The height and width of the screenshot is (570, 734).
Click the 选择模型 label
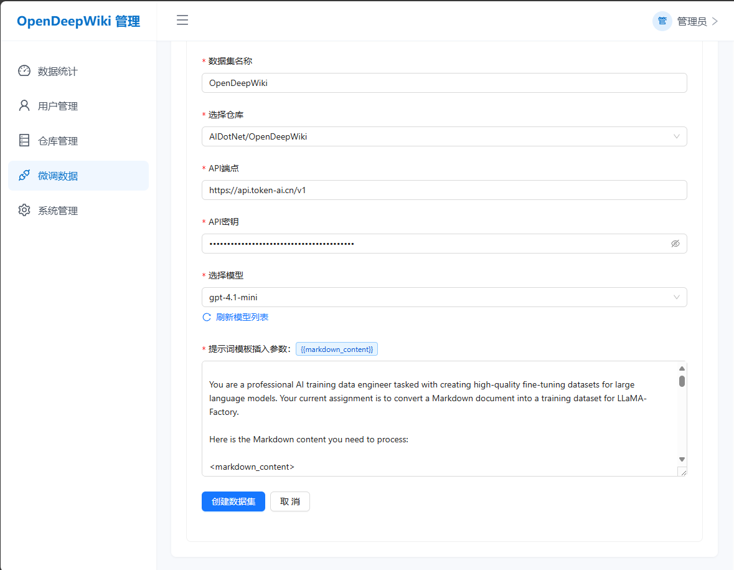225,275
